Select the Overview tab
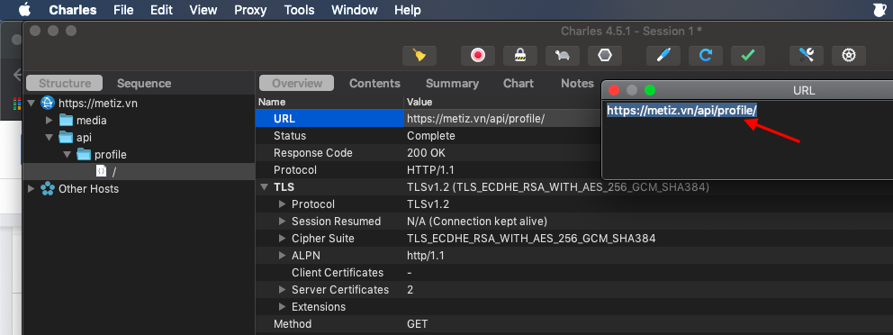The height and width of the screenshot is (335, 893). [297, 83]
